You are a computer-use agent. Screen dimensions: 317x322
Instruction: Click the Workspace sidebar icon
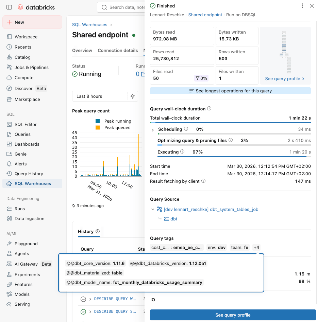[9, 37]
